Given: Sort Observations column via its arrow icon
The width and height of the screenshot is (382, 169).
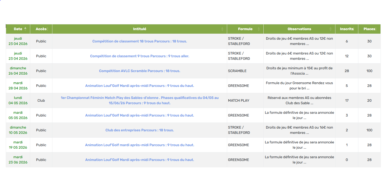Looking at the screenshot, I should pos(331,29).
